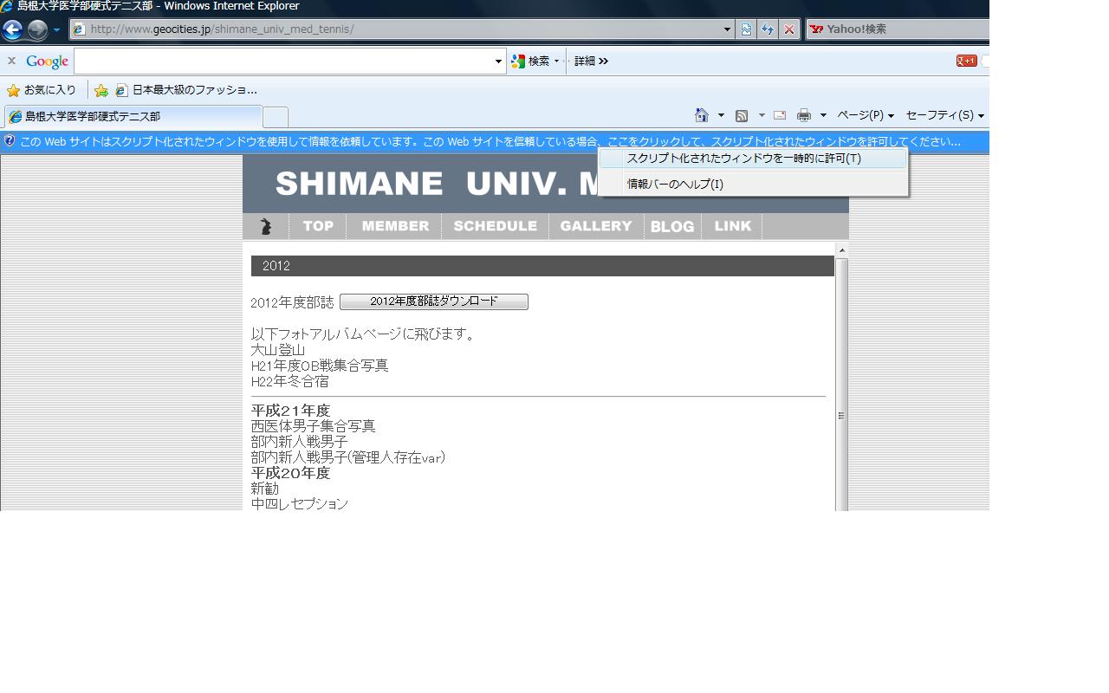Open the お気に入り favorites panel
Image resolution: width=1109 pixels, height=693 pixels.
pos(42,90)
